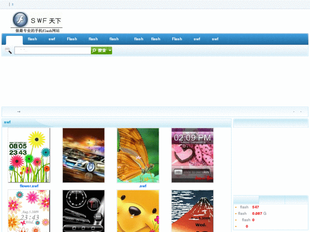Open the dropdown arrow next to 搜索
The width and height of the screenshot is (310, 232).
110,51
